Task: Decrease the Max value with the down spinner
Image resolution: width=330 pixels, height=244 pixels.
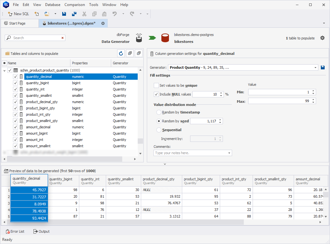Action: [x=313, y=102]
